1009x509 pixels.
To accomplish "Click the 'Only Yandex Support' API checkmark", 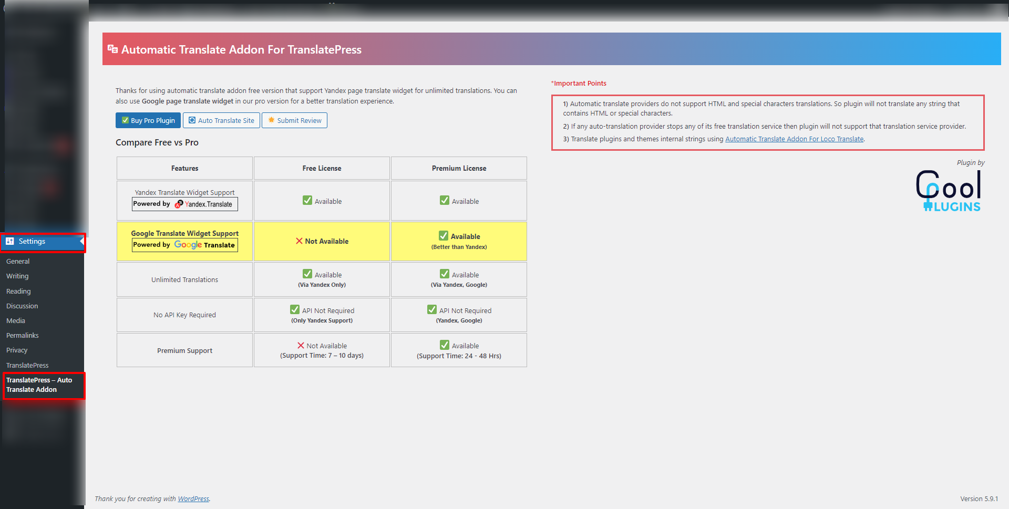I will [295, 309].
